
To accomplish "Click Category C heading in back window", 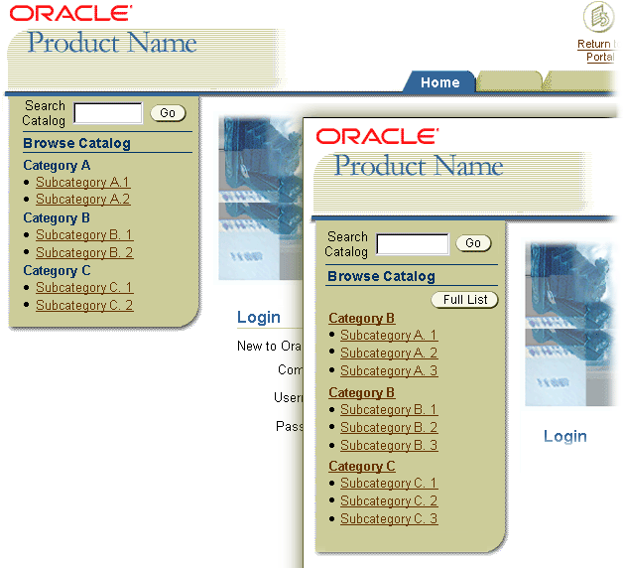I will (x=57, y=271).
